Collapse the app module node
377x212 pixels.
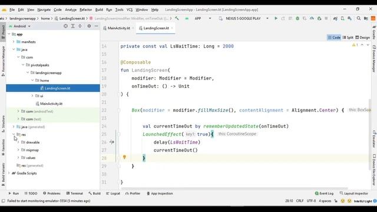coord(9,34)
